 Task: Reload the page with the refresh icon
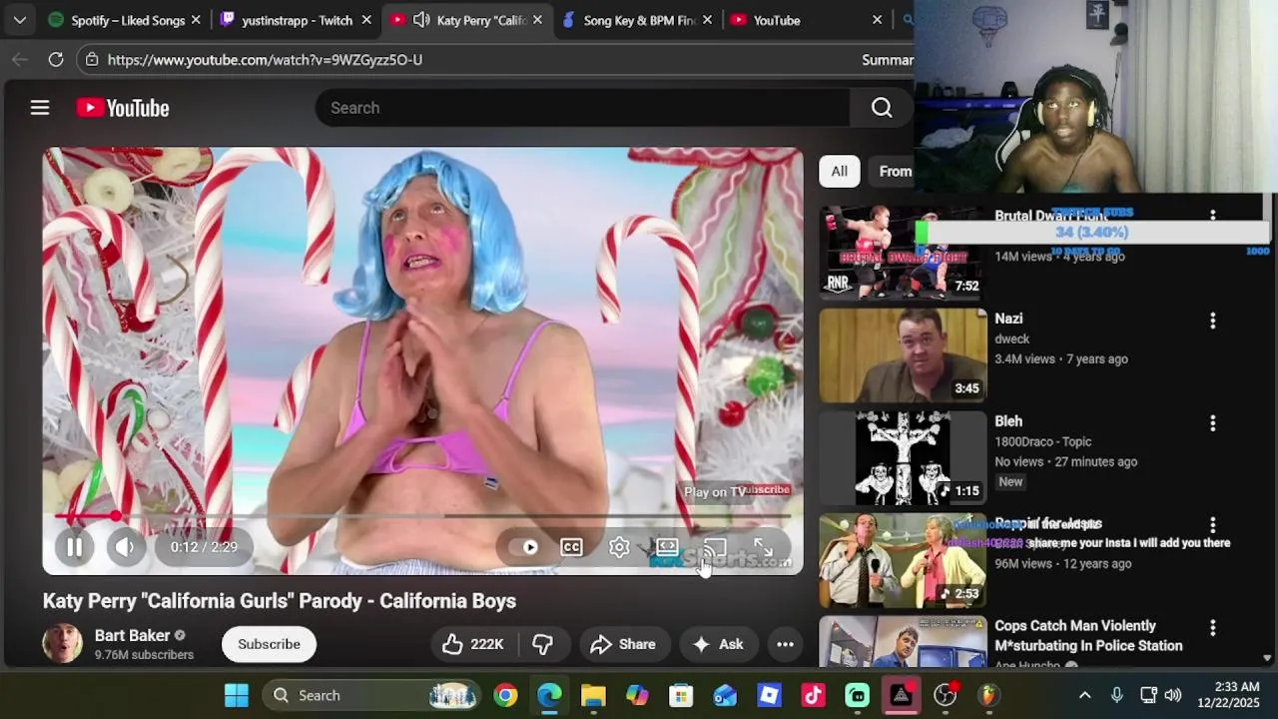[56, 60]
